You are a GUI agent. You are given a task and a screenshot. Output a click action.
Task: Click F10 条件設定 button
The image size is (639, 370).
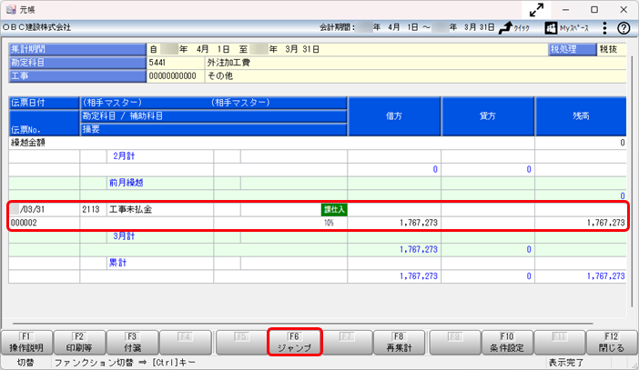click(507, 343)
